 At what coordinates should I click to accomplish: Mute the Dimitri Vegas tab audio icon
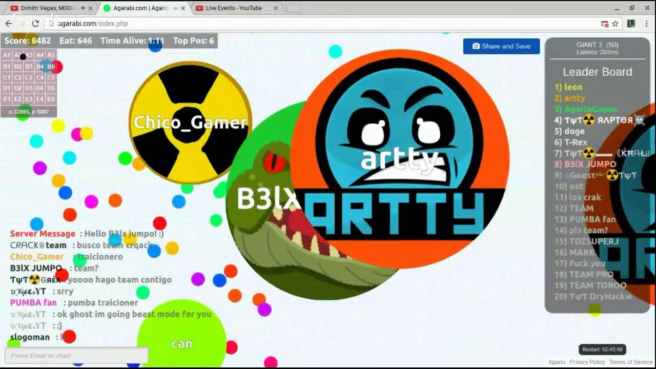click(83, 8)
